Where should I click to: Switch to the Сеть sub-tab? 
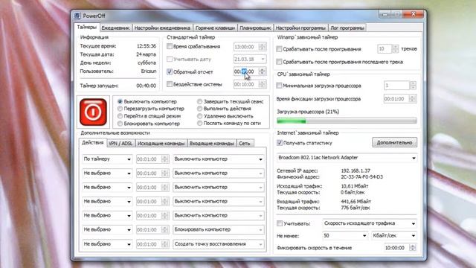coord(245,144)
